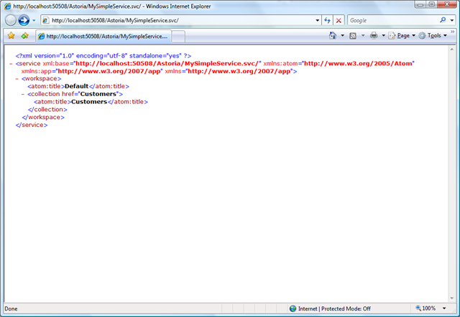Click the closing service tag
The image size is (460, 317).
point(32,125)
